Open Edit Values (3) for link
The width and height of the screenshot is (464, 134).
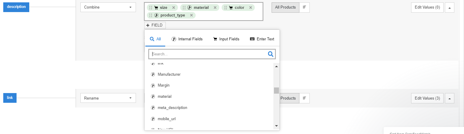pyautogui.click(x=427, y=98)
